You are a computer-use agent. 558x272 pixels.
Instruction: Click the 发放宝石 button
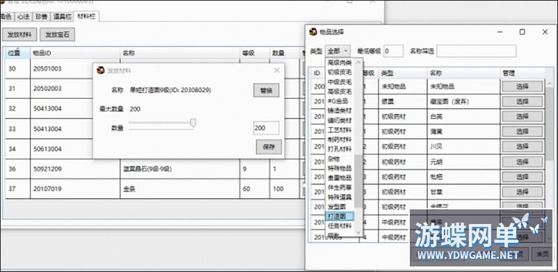point(57,35)
